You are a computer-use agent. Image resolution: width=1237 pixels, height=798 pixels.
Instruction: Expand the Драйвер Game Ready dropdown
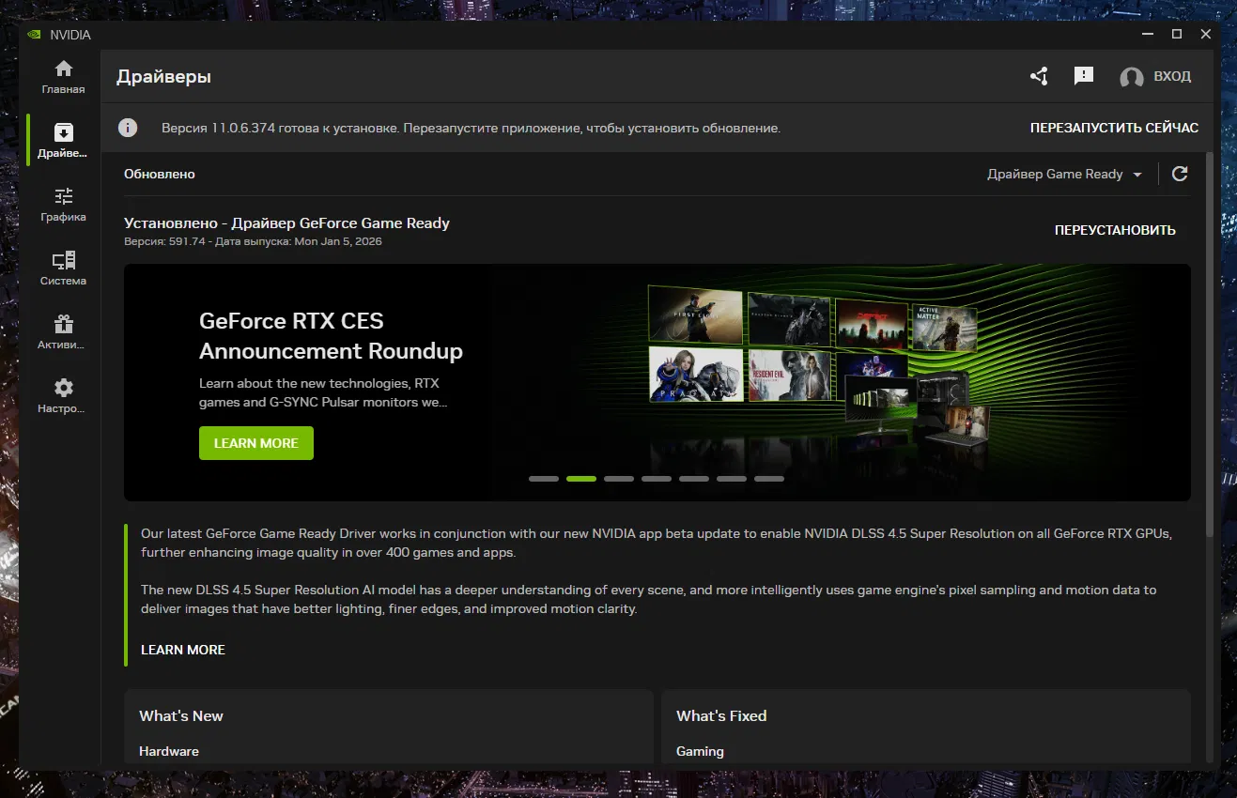(x=1064, y=174)
